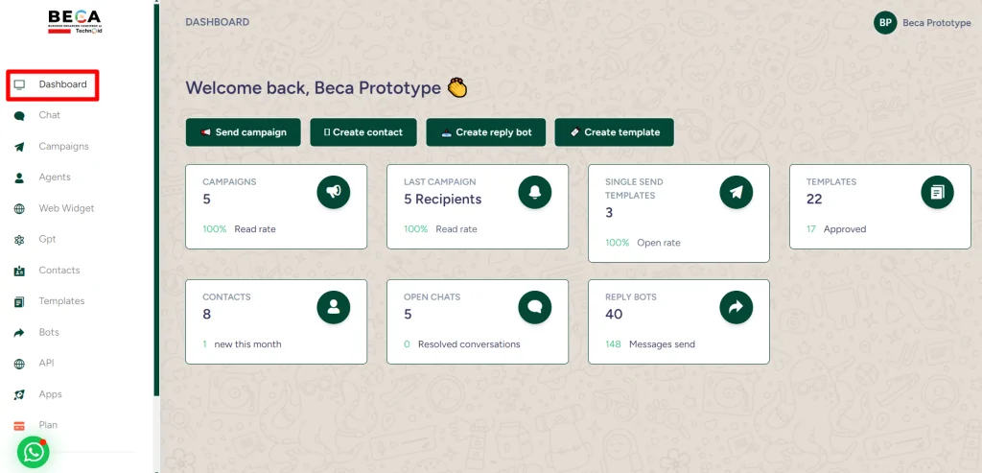Click the share arrow icon in Reply Bots card
Viewport: 982px width, 473px height.
point(736,307)
